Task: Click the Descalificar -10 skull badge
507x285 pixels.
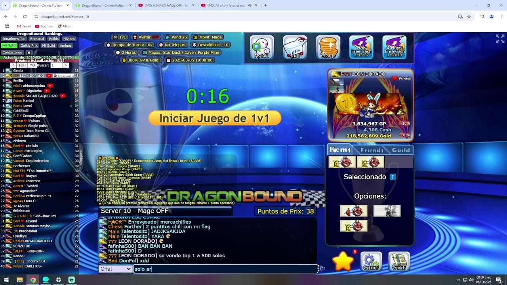Action: (211, 45)
